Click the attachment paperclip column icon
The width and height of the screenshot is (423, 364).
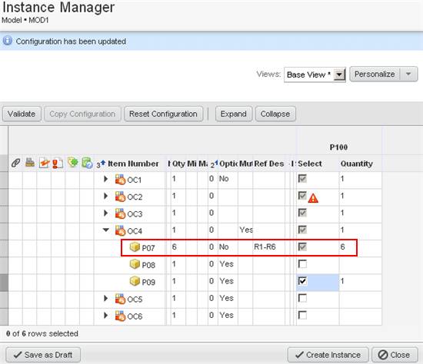[x=15, y=163]
